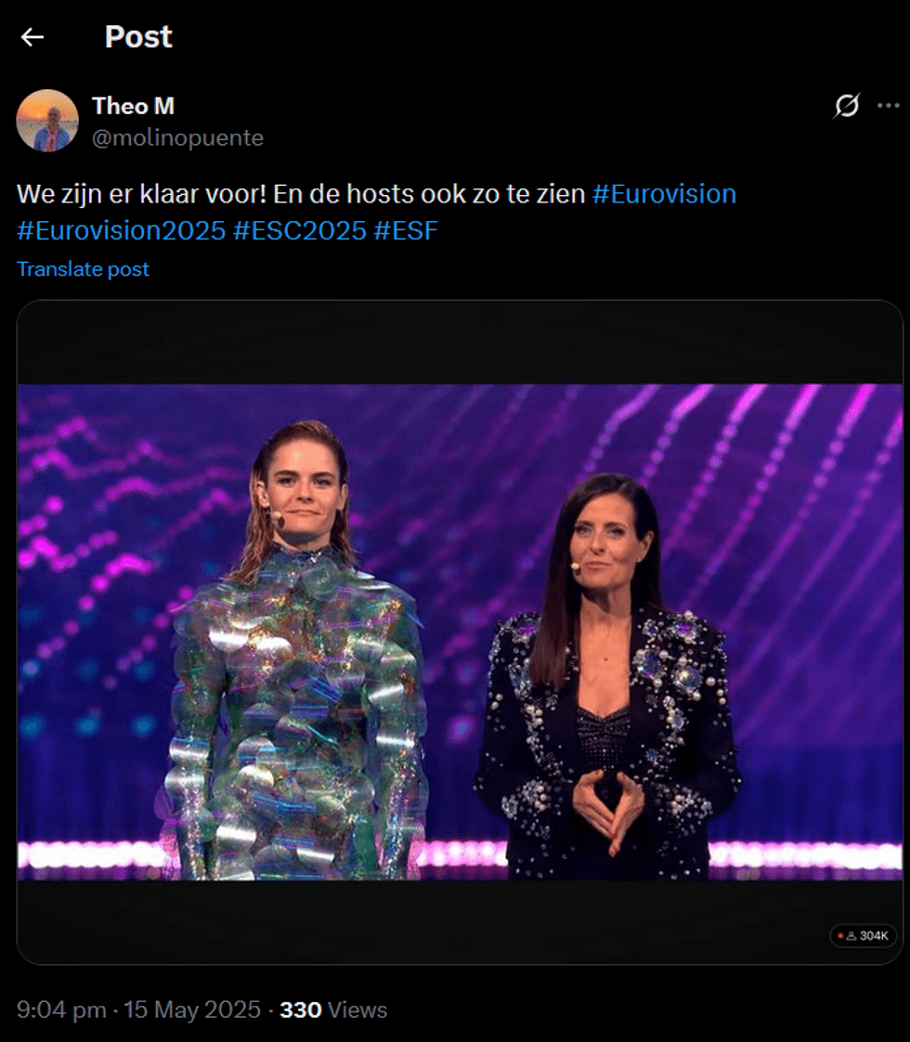Screen dimensions: 910x1042
Task: Click Theo M's profile avatar
Action: coord(47,121)
